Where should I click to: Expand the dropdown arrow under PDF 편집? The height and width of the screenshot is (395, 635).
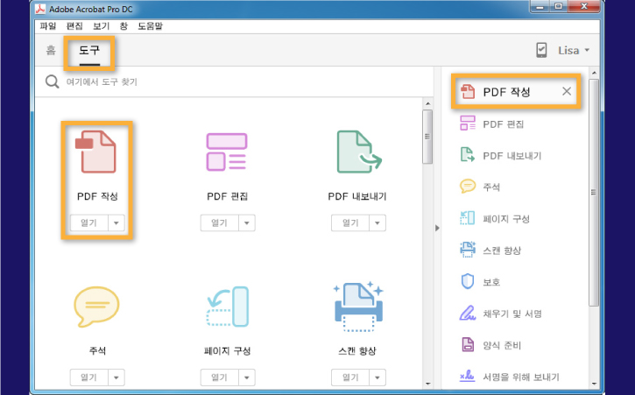click(247, 222)
